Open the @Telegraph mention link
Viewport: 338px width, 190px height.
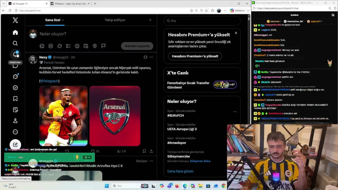point(49,81)
